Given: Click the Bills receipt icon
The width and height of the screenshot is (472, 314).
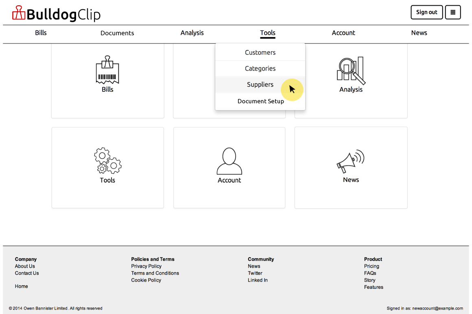Looking at the screenshot, I should (x=107, y=69).
